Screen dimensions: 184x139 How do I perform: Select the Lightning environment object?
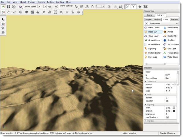click(x=152, y=49)
